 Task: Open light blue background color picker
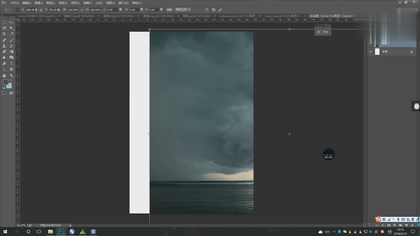point(10,86)
